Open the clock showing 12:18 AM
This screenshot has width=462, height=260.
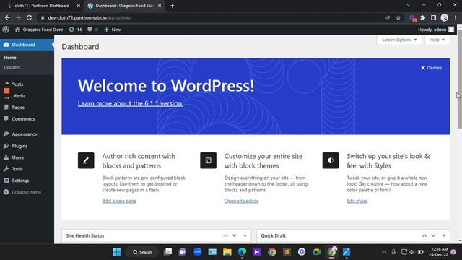click(x=438, y=252)
